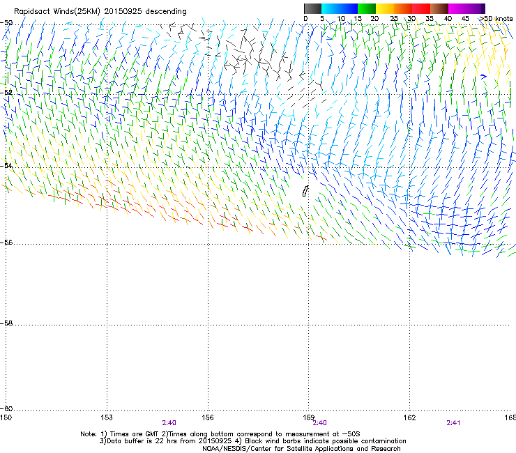This screenshot has height=453, width=516.
Task: Click the green 15–20 knots color segment
Action: click(367, 8)
